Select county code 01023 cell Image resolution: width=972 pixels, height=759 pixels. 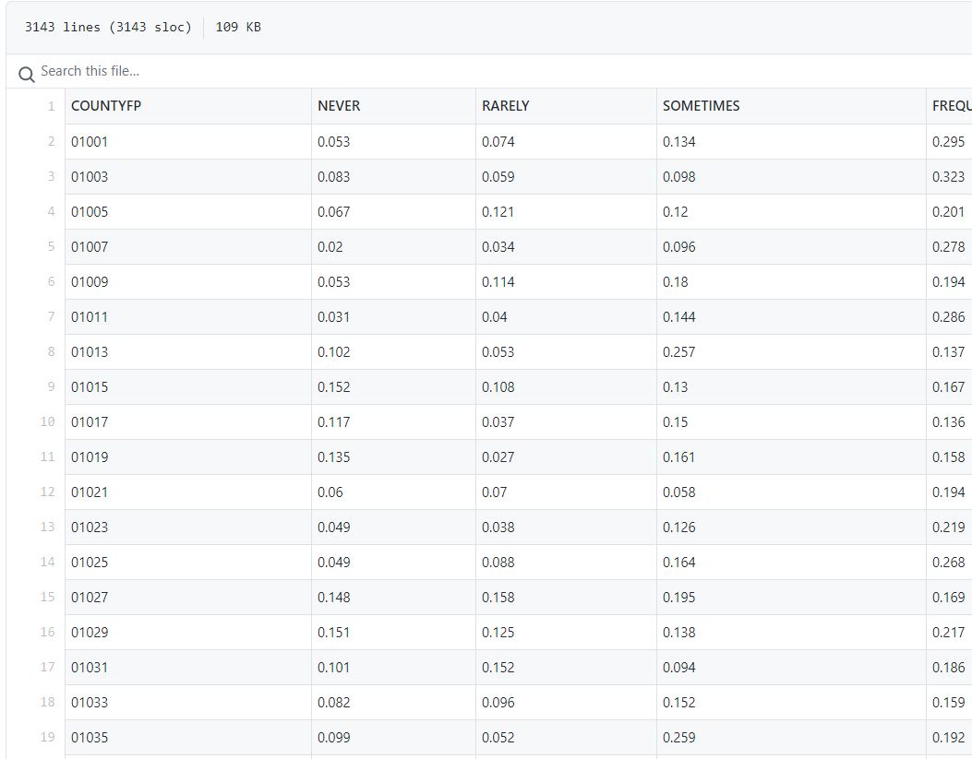(187, 528)
